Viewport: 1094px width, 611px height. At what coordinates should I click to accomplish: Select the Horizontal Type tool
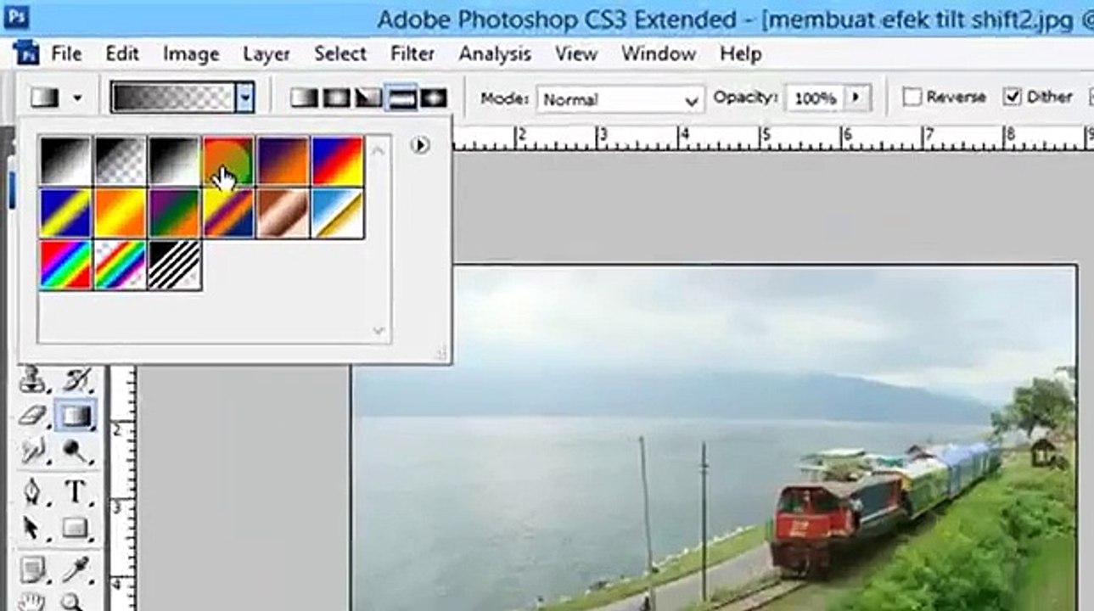[76, 490]
